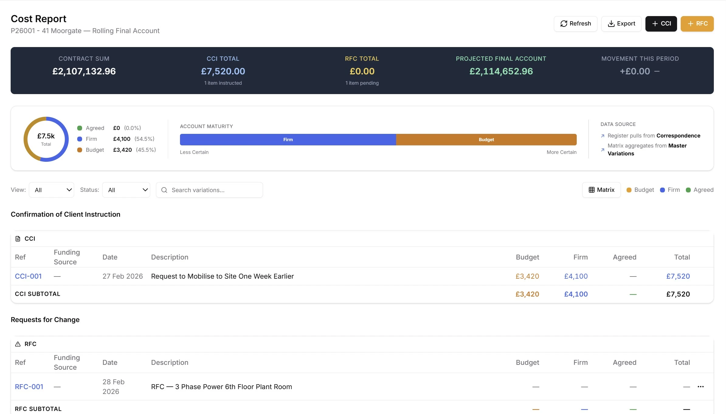Viewport: 726px width, 414px height.
Task: Click the document icon next to the CCI header
Action: pyautogui.click(x=18, y=239)
